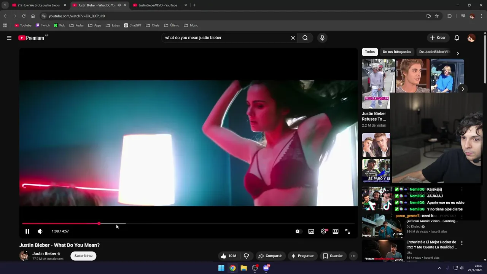Open the DJ Khaled music video thumbnail
Screen dimensions: 487x274
pos(382,225)
